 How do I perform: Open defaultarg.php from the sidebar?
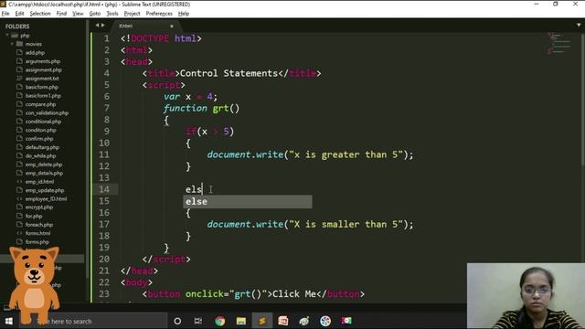tap(42, 147)
